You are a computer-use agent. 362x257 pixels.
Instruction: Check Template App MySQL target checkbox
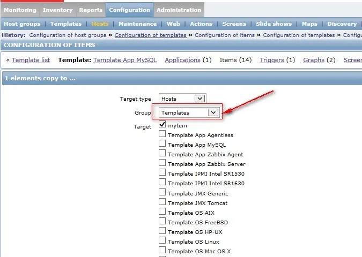tap(162, 143)
